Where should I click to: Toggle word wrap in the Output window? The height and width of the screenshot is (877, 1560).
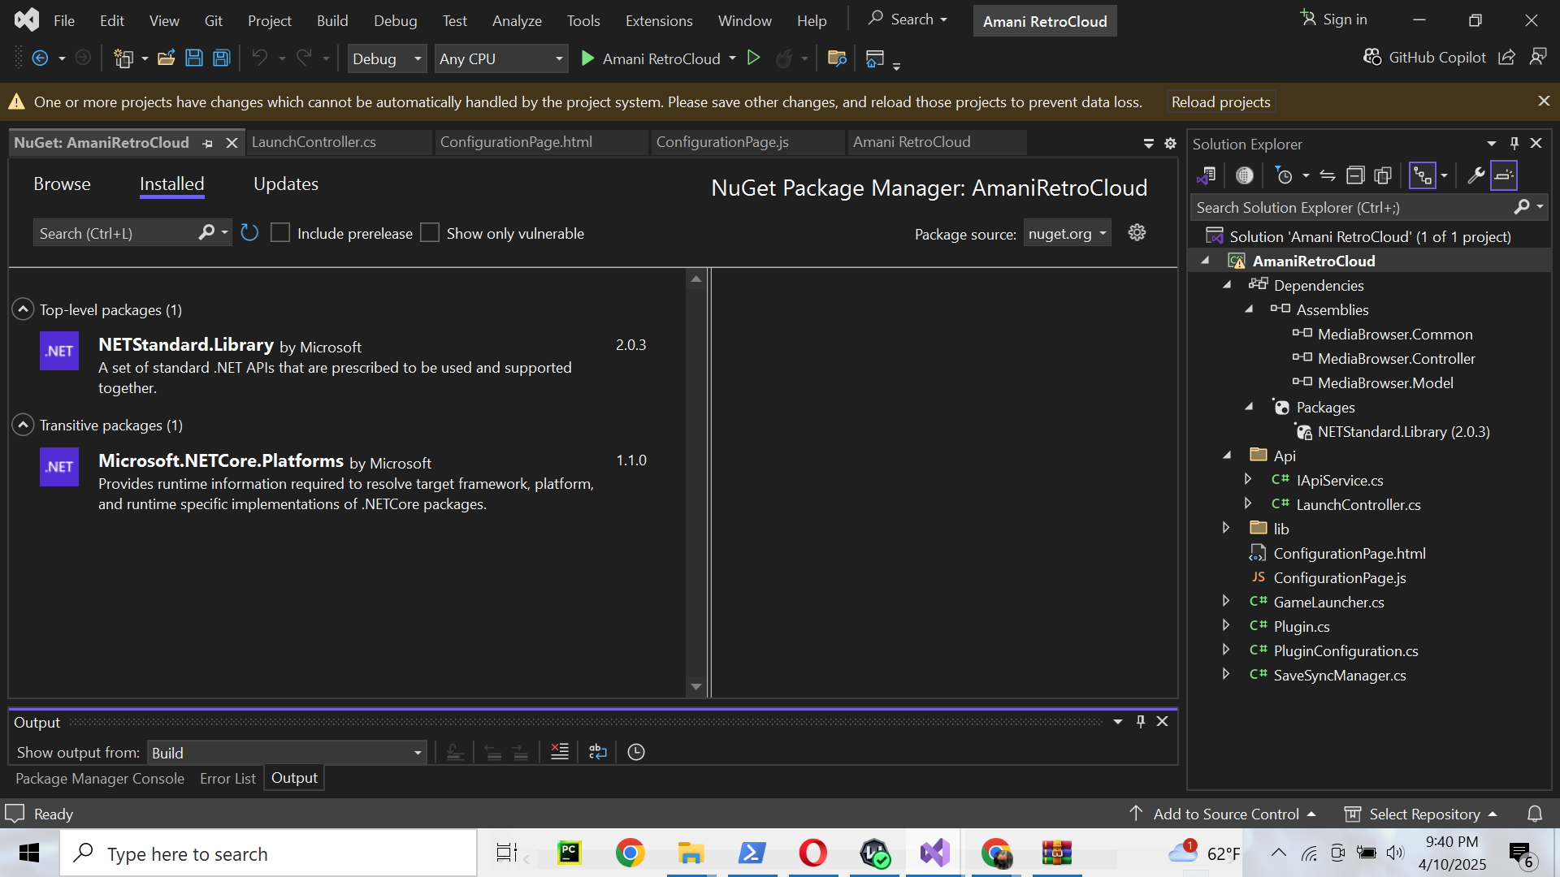tap(597, 752)
